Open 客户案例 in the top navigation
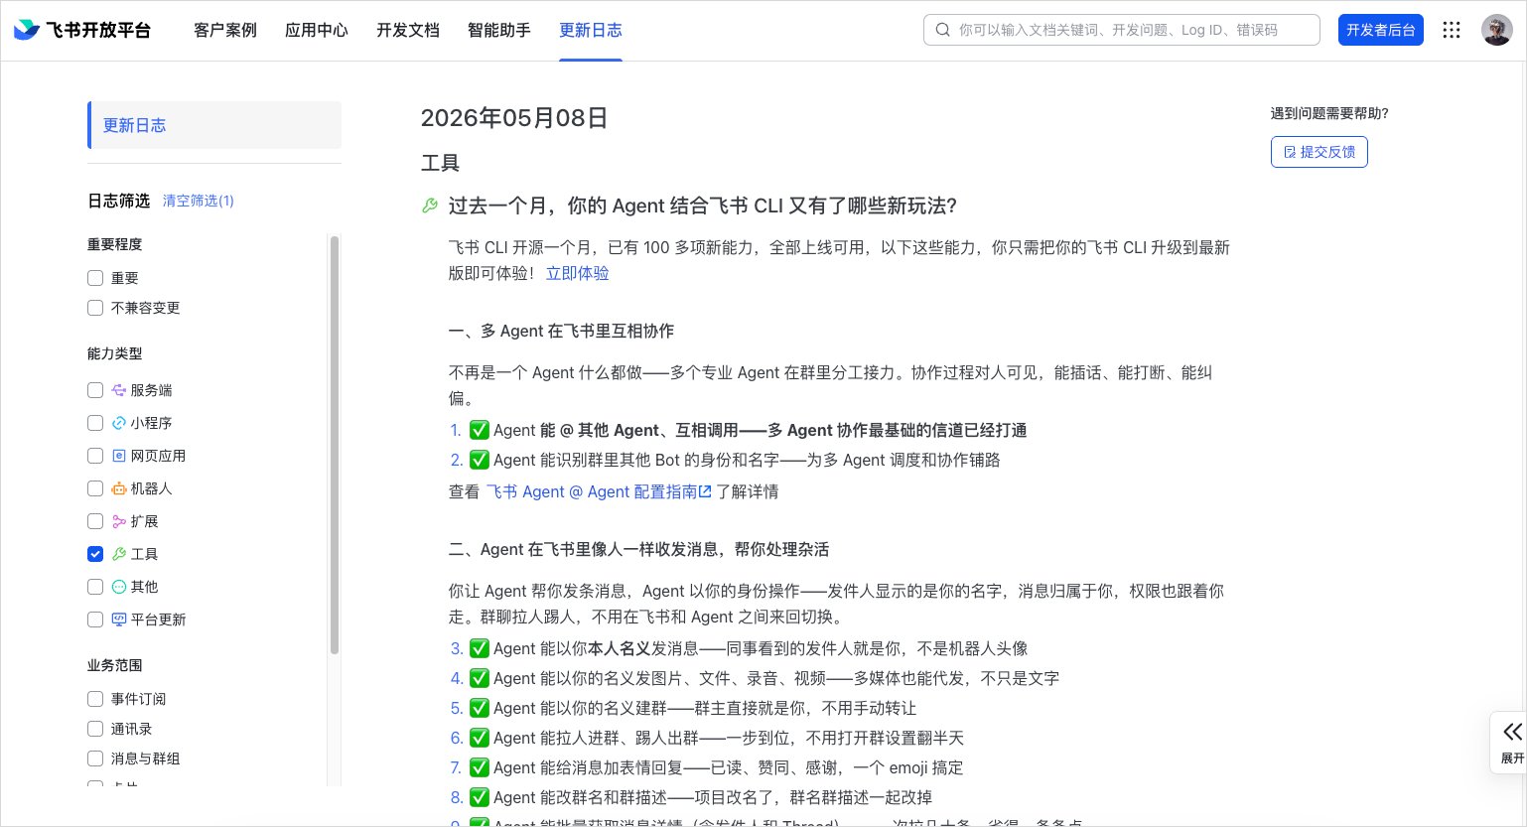This screenshot has height=827, width=1527. (225, 30)
